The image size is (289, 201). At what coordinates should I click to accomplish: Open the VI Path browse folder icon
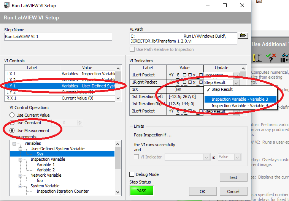243,35
